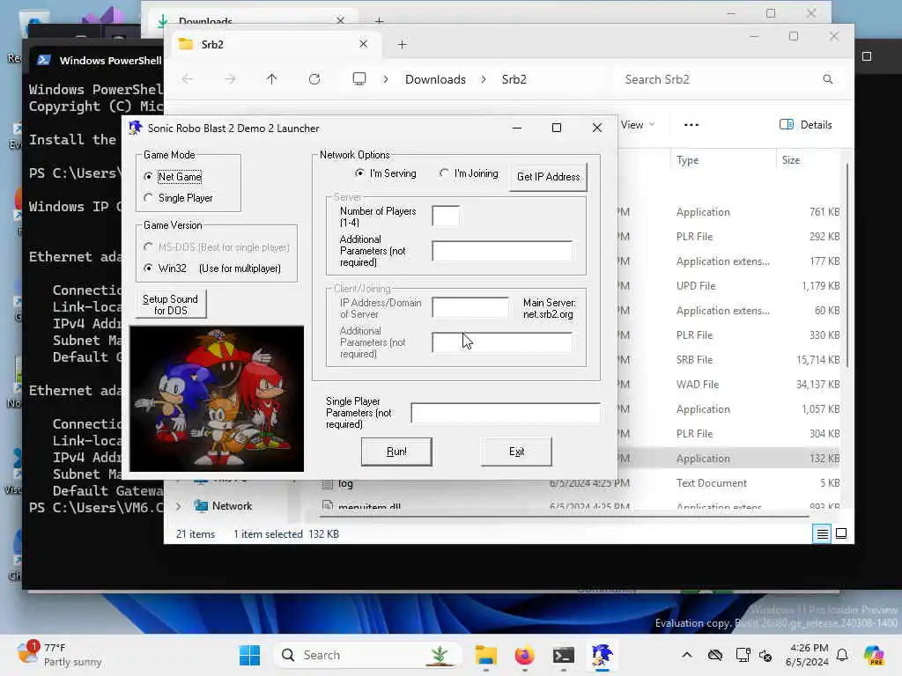Focus the Number of Players input field
The width and height of the screenshot is (902, 676).
[446, 217]
